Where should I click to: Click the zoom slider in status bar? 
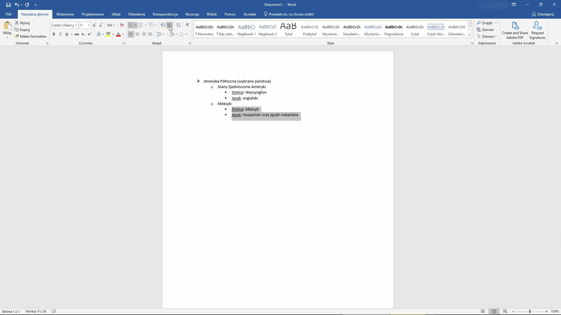[x=529, y=311]
